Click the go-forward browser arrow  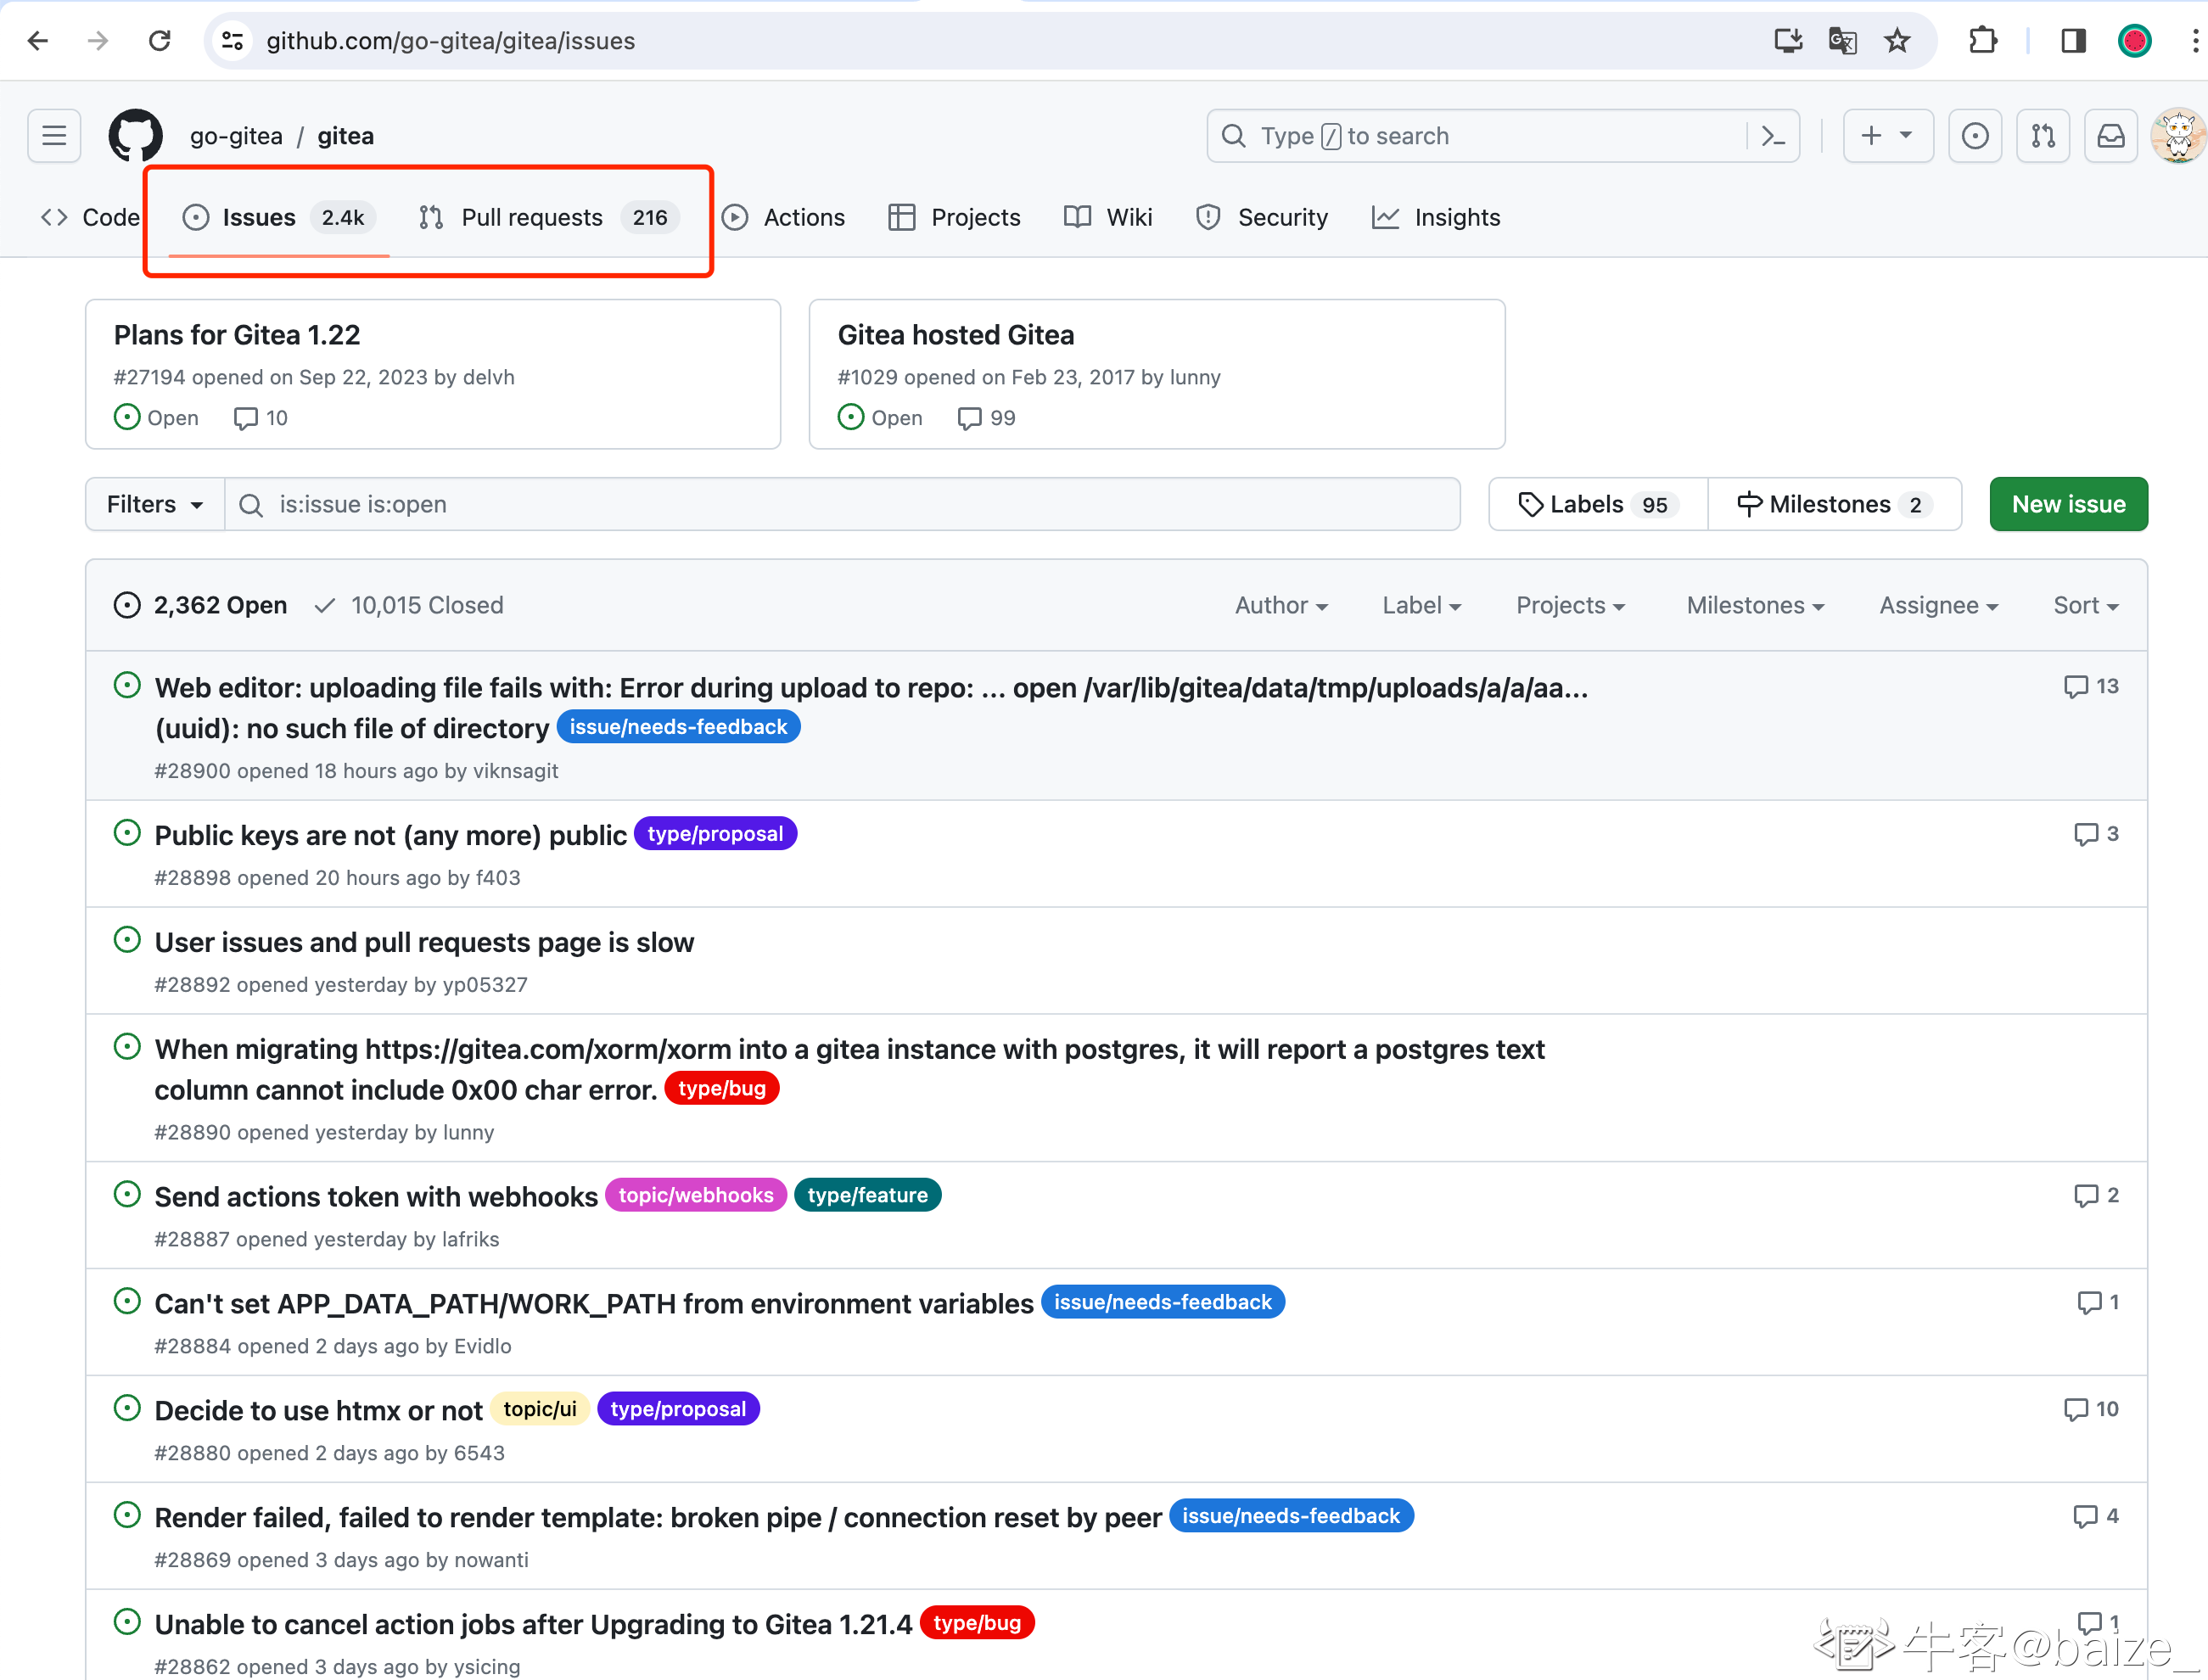point(98,41)
